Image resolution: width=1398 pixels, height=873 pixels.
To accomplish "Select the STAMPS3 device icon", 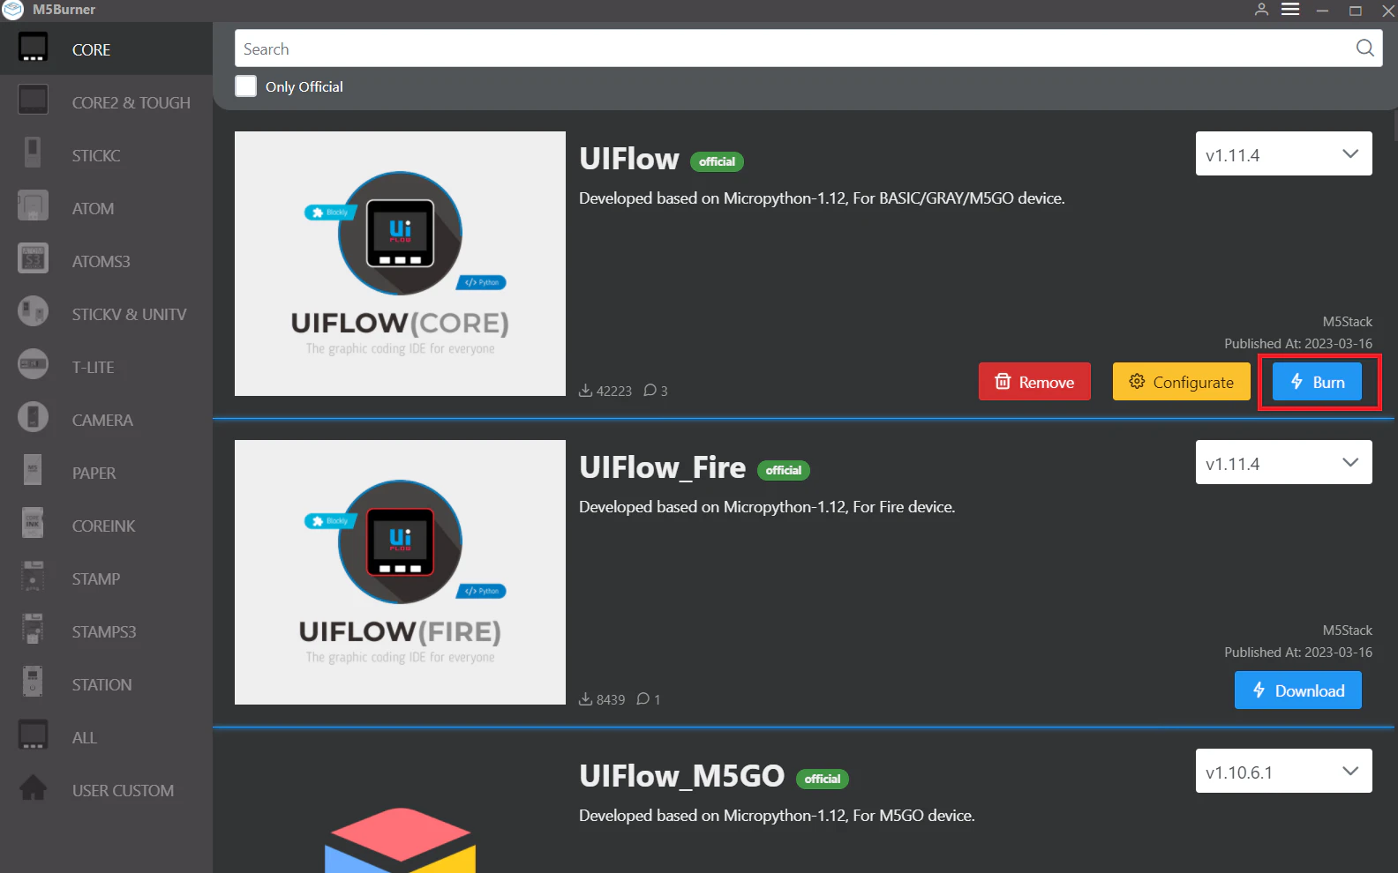I will [33, 630].
